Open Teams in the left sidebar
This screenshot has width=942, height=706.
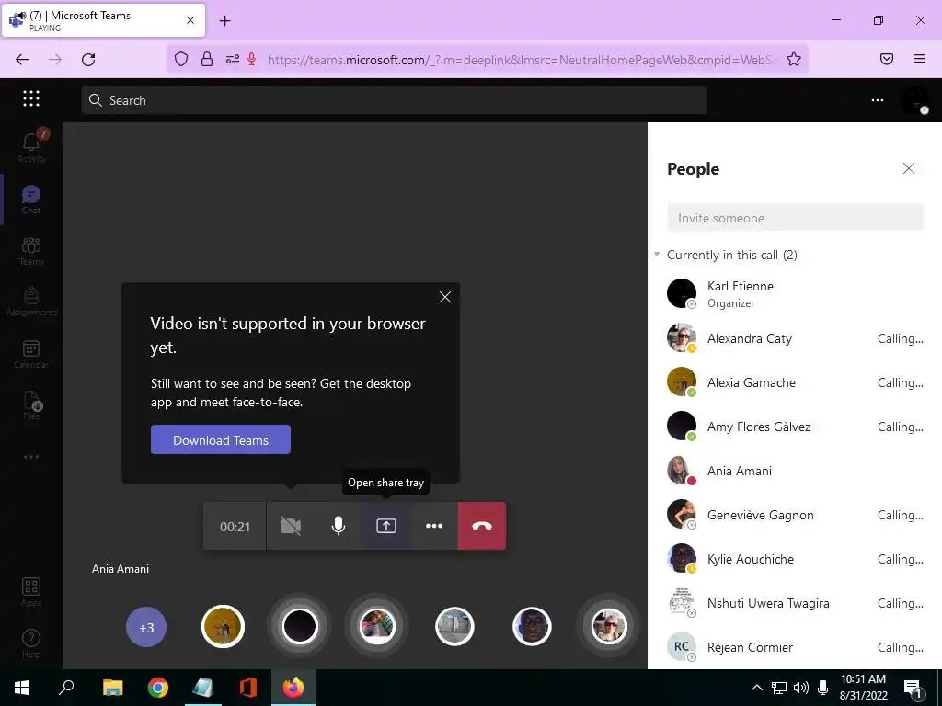tap(31, 251)
